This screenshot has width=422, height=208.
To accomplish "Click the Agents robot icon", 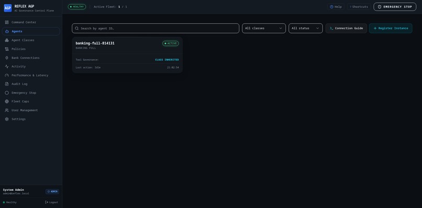I will point(7,31).
